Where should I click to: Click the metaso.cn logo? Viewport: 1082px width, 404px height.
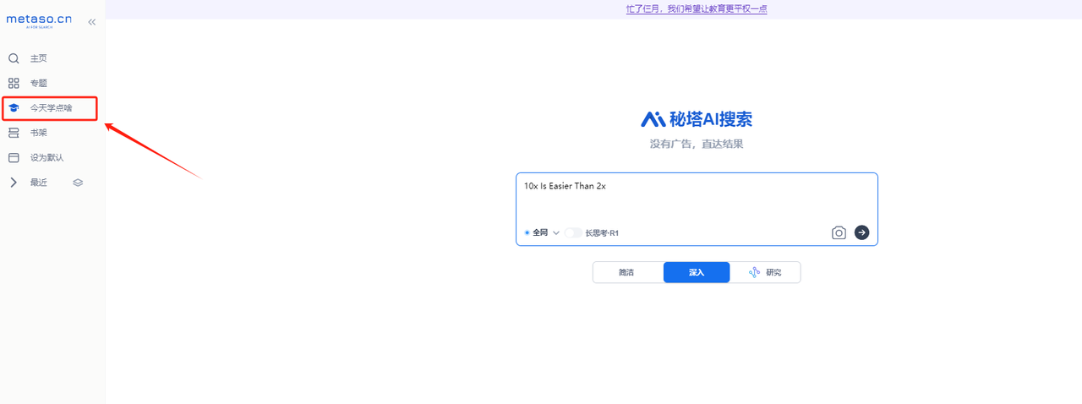point(40,21)
